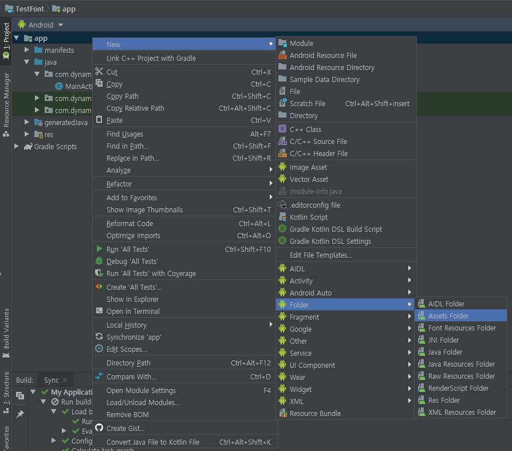The width and height of the screenshot is (512, 451).
Task: Toggle the 1: Project tool window
Action: pyautogui.click(x=6, y=41)
